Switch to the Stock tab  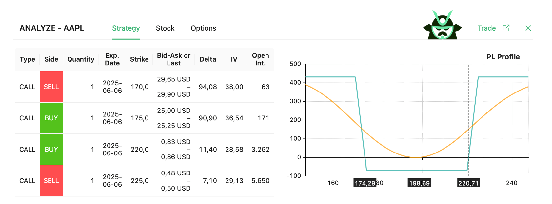(165, 28)
